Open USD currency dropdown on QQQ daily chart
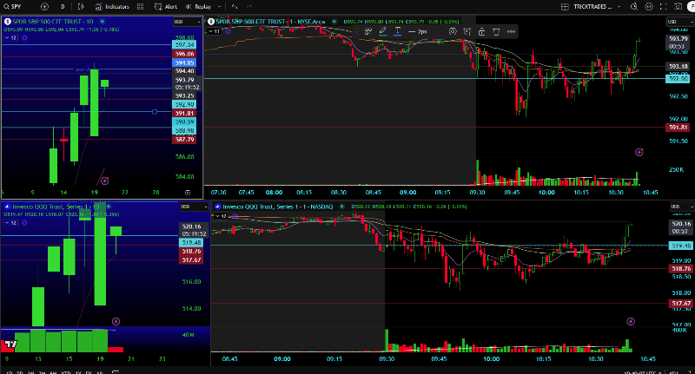 pos(194,207)
